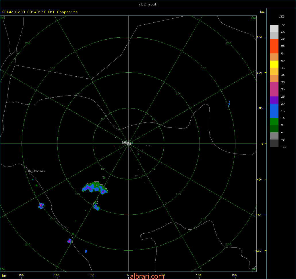
Task: Click the purple 20–25 dBZ legend swatch
Action: (x=274, y=100)
